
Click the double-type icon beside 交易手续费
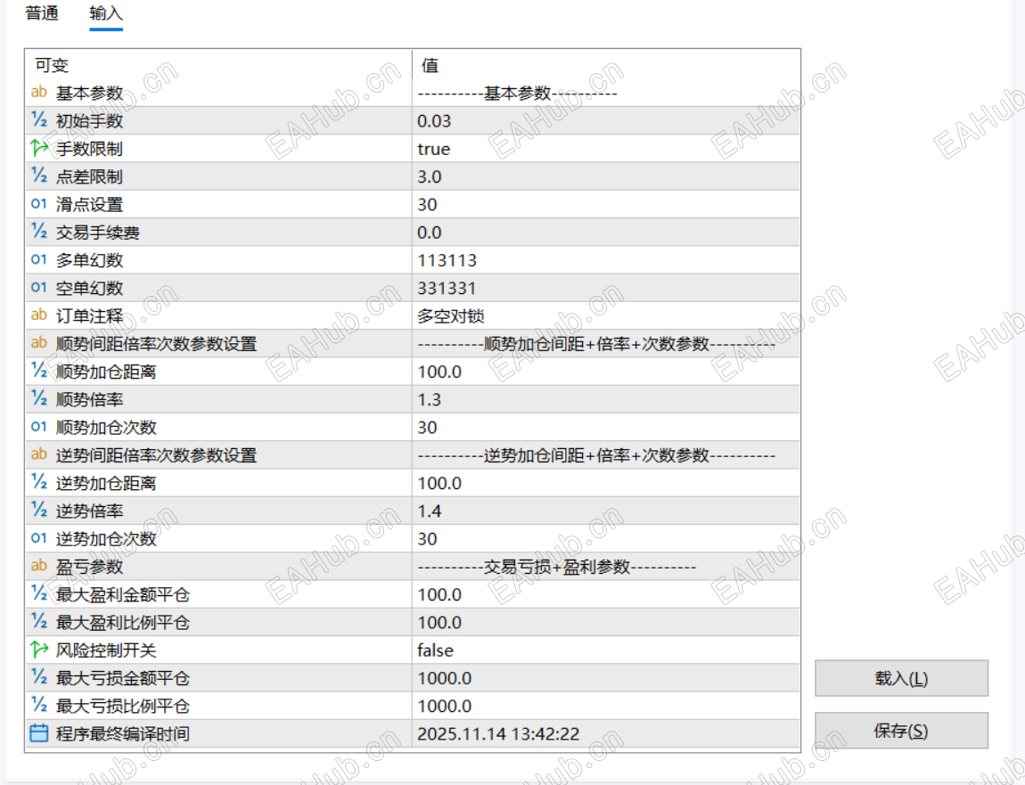point(39,232)
